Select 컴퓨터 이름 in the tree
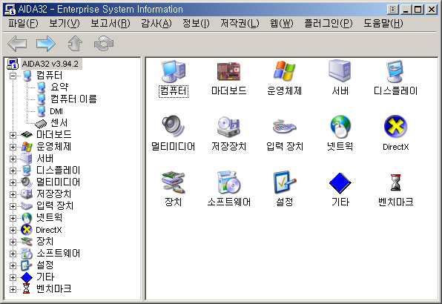The image size is (442, 304). 73,99
